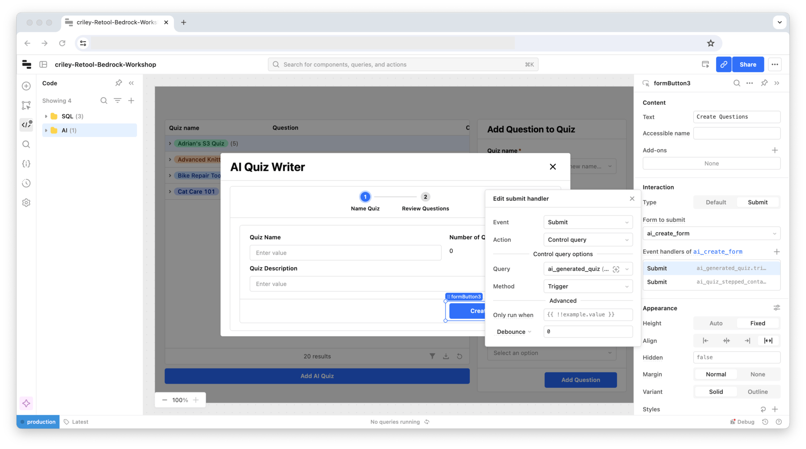
Task: Bookmark the page with the star icon
Action: point(711,43)
